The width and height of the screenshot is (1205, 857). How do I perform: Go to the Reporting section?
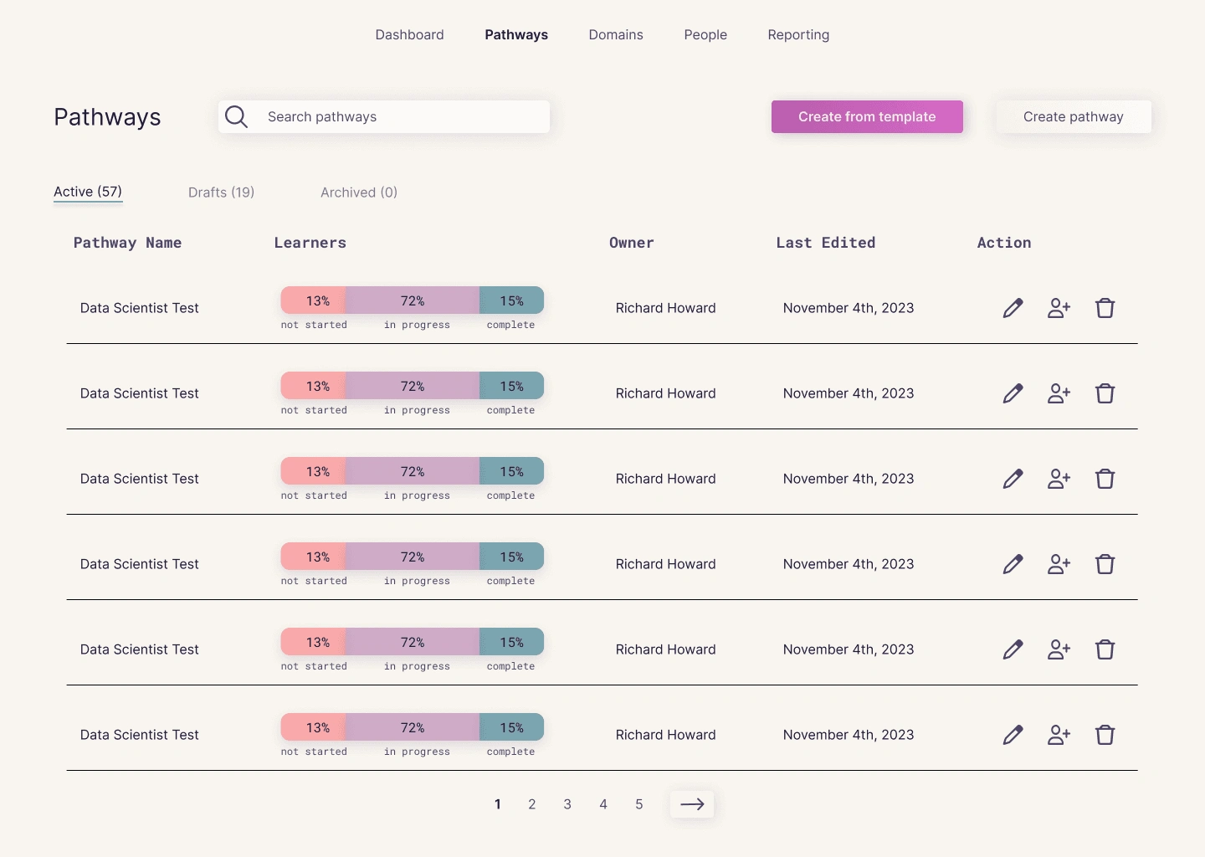(798, 35)
